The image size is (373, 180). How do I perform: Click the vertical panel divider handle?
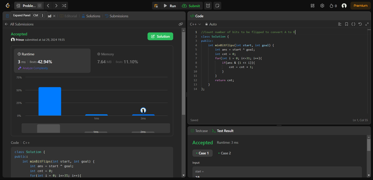pyautogui.click(x=186, y=94)
